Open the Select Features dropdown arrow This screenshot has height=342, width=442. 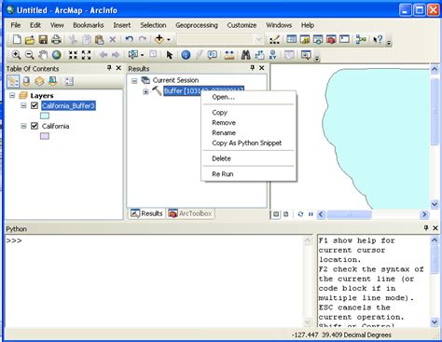click(x=142, y=55)
